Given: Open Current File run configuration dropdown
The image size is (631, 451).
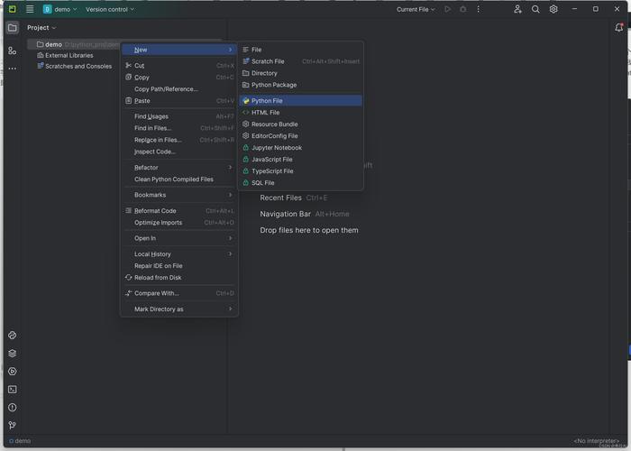Looking at the screenshot, I should pos(416,9).
